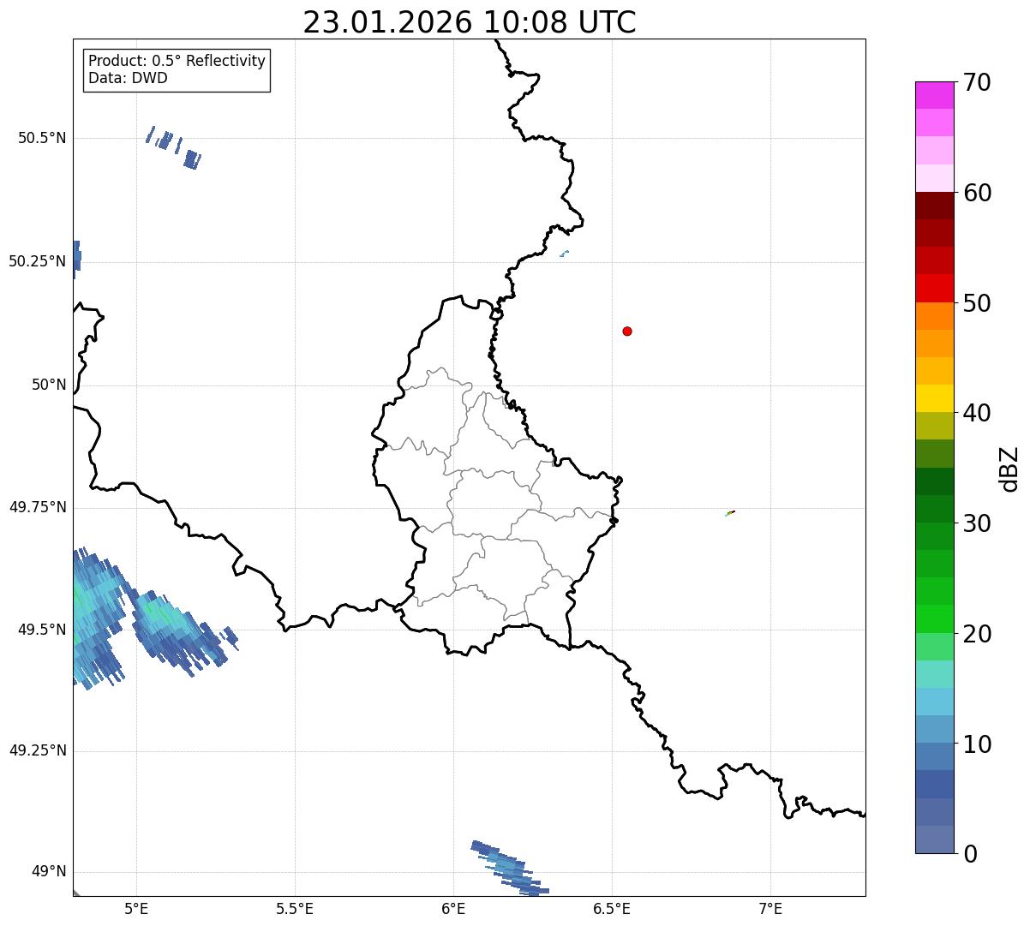Pick the slate blue swatch just above 0
The image size is (1030, 926).
[934, 839]
